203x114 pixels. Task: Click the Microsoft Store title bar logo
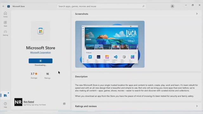pos(9,6)
